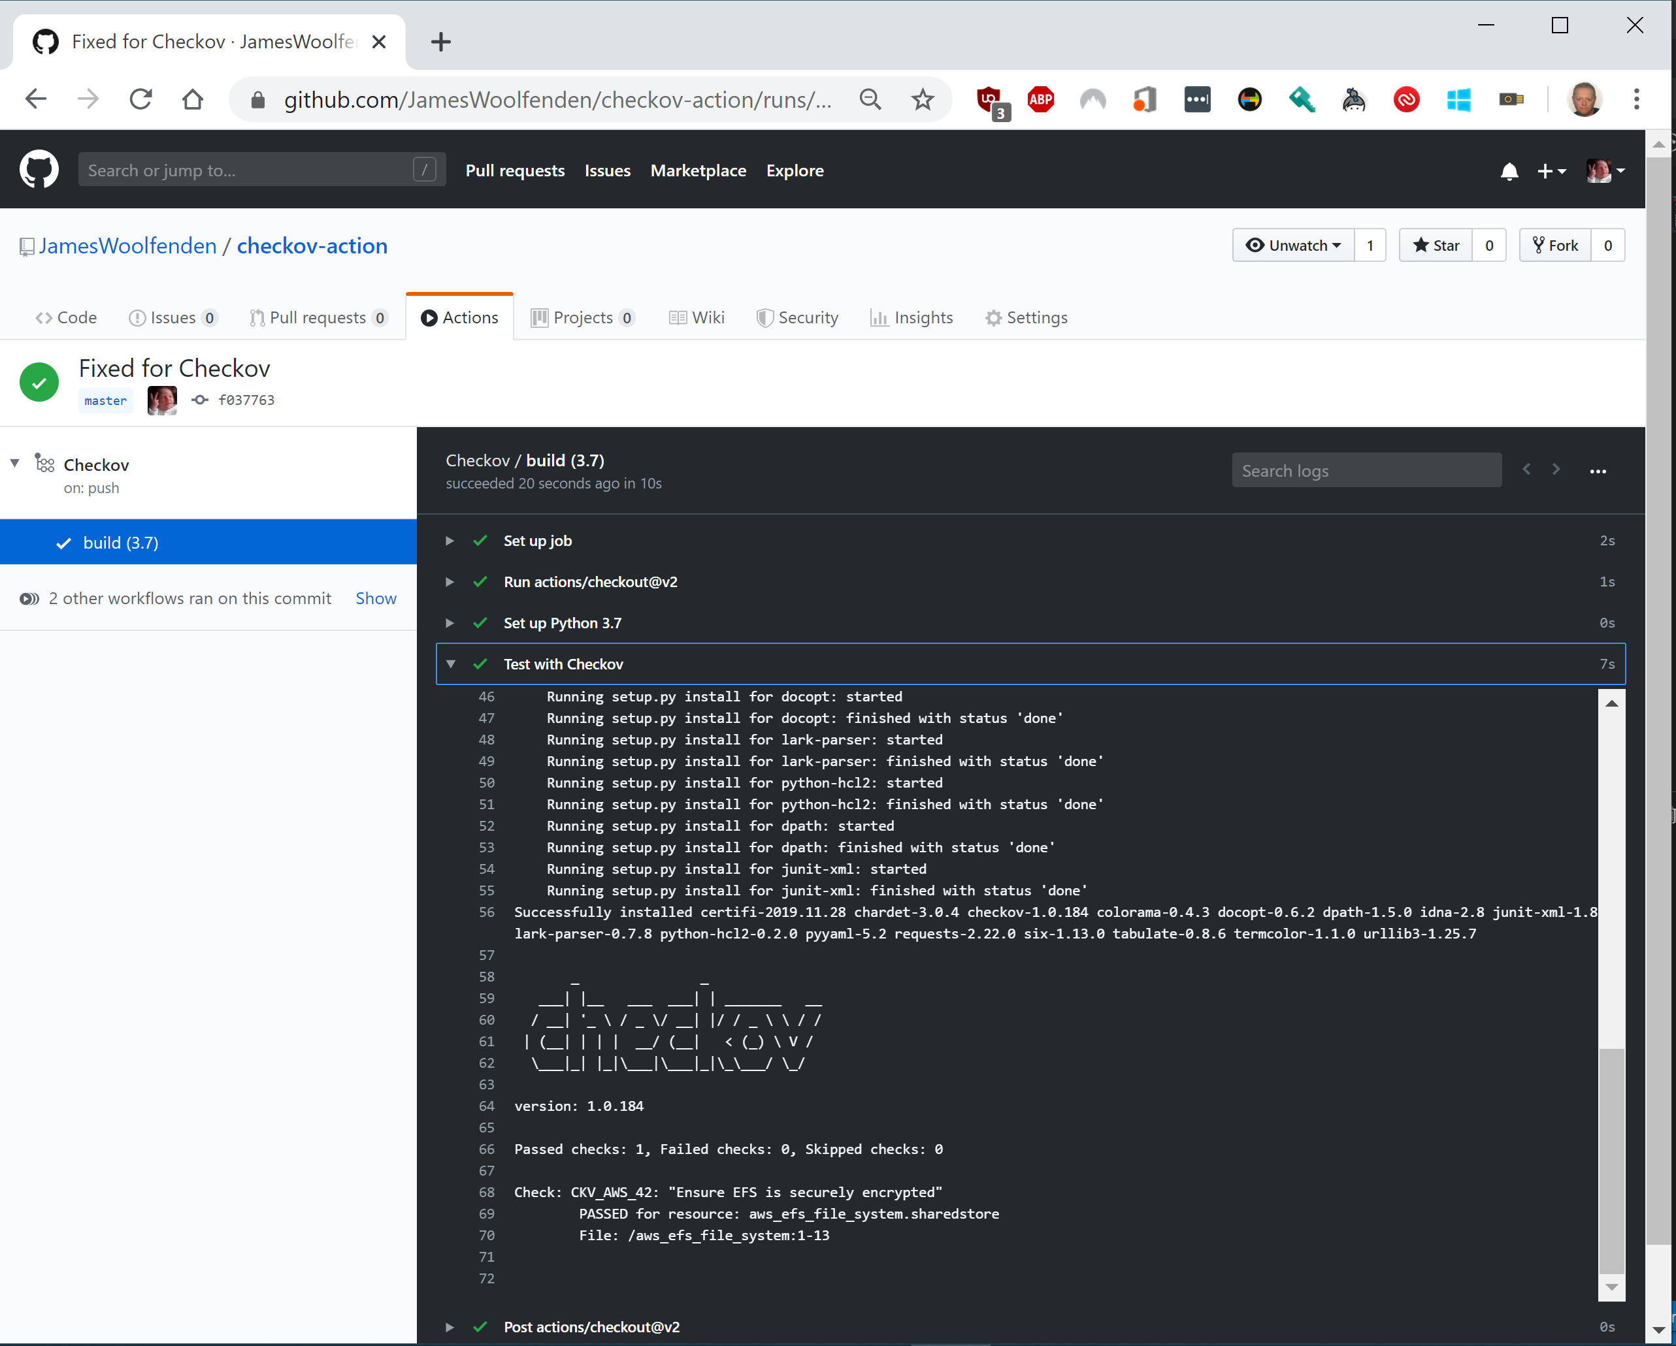Open the Pull requests repo tab
The height and width of the screenshot is (1346, 1676).
(318, 318)
